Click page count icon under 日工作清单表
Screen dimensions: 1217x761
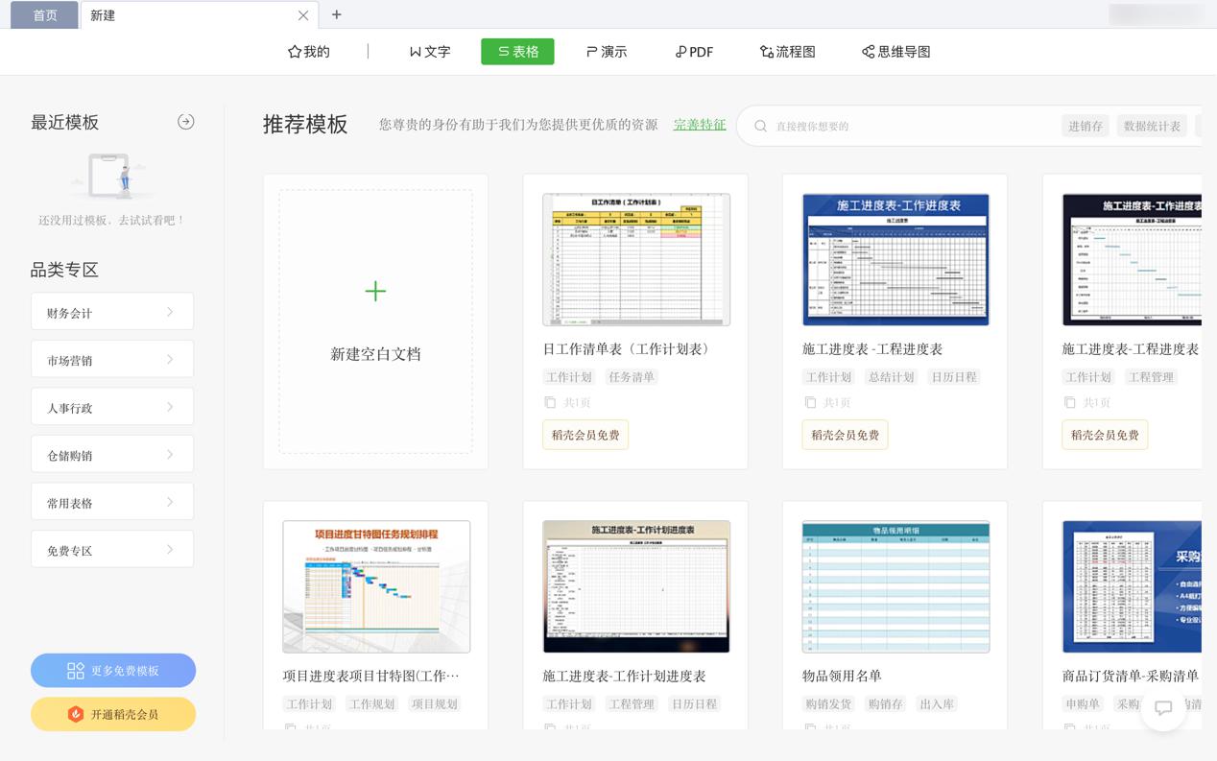coord(550,403)
